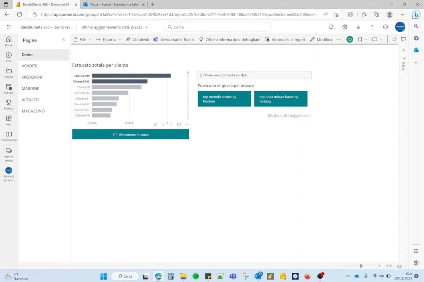
Task: Select the MAGAZZINO page
Action: coord(33,111)
